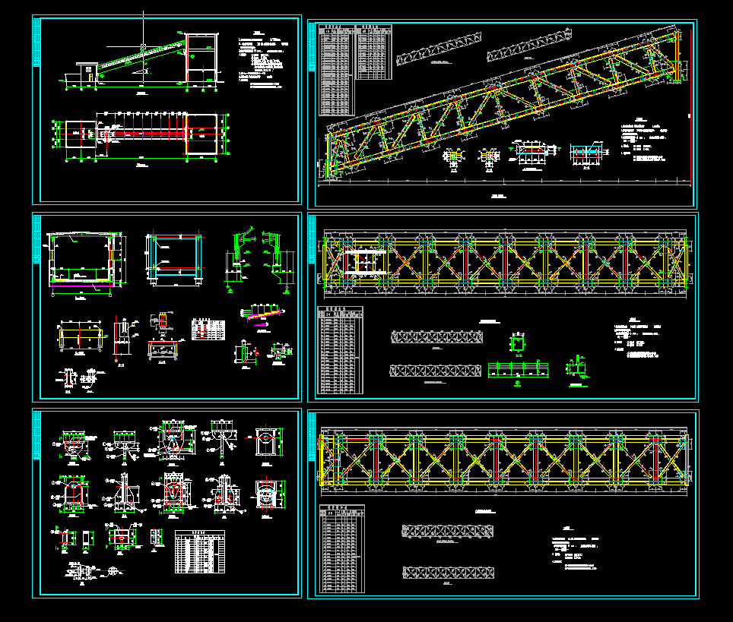Screen dimensions: 733x622
Task: Click the magenta annotation on middle-left sheet
Action: (x=262, y=311)
